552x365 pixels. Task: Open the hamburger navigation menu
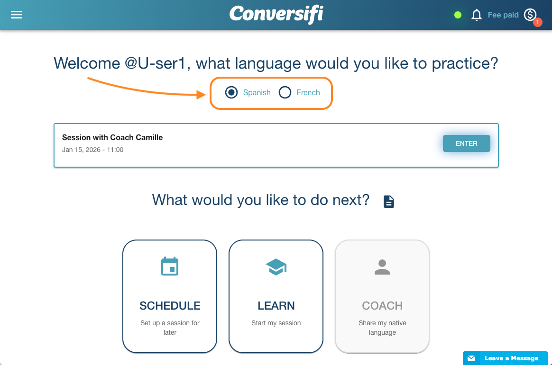tap(17, 15)
